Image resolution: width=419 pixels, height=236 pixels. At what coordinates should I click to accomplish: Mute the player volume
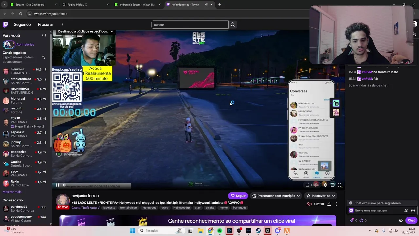pos(64,185)
